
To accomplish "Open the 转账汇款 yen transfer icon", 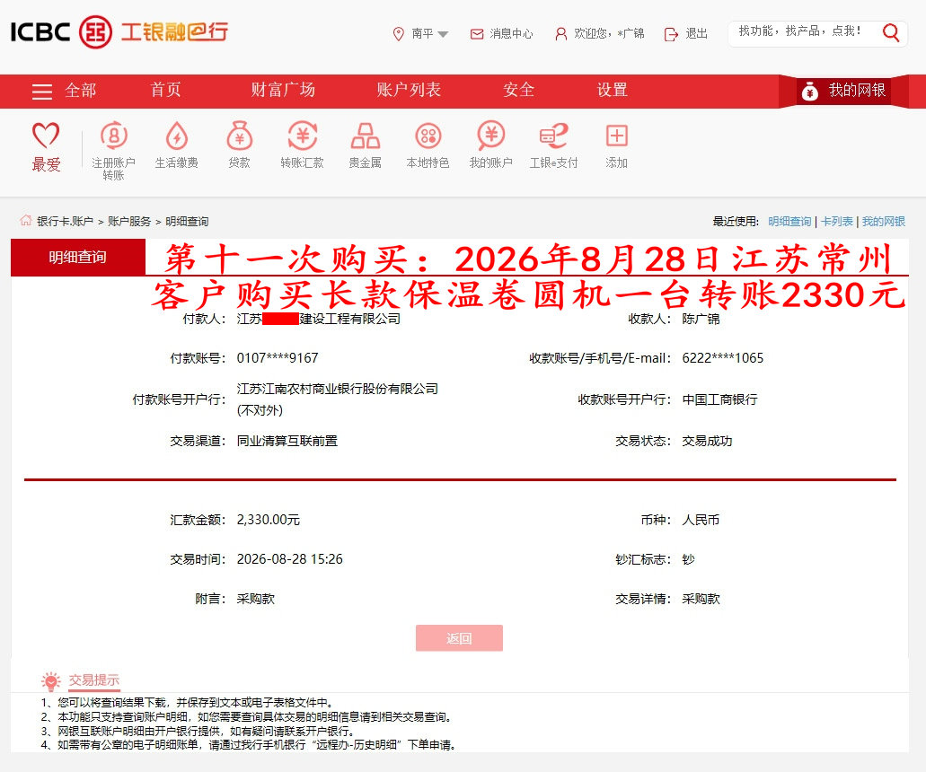I will point(303,136).
